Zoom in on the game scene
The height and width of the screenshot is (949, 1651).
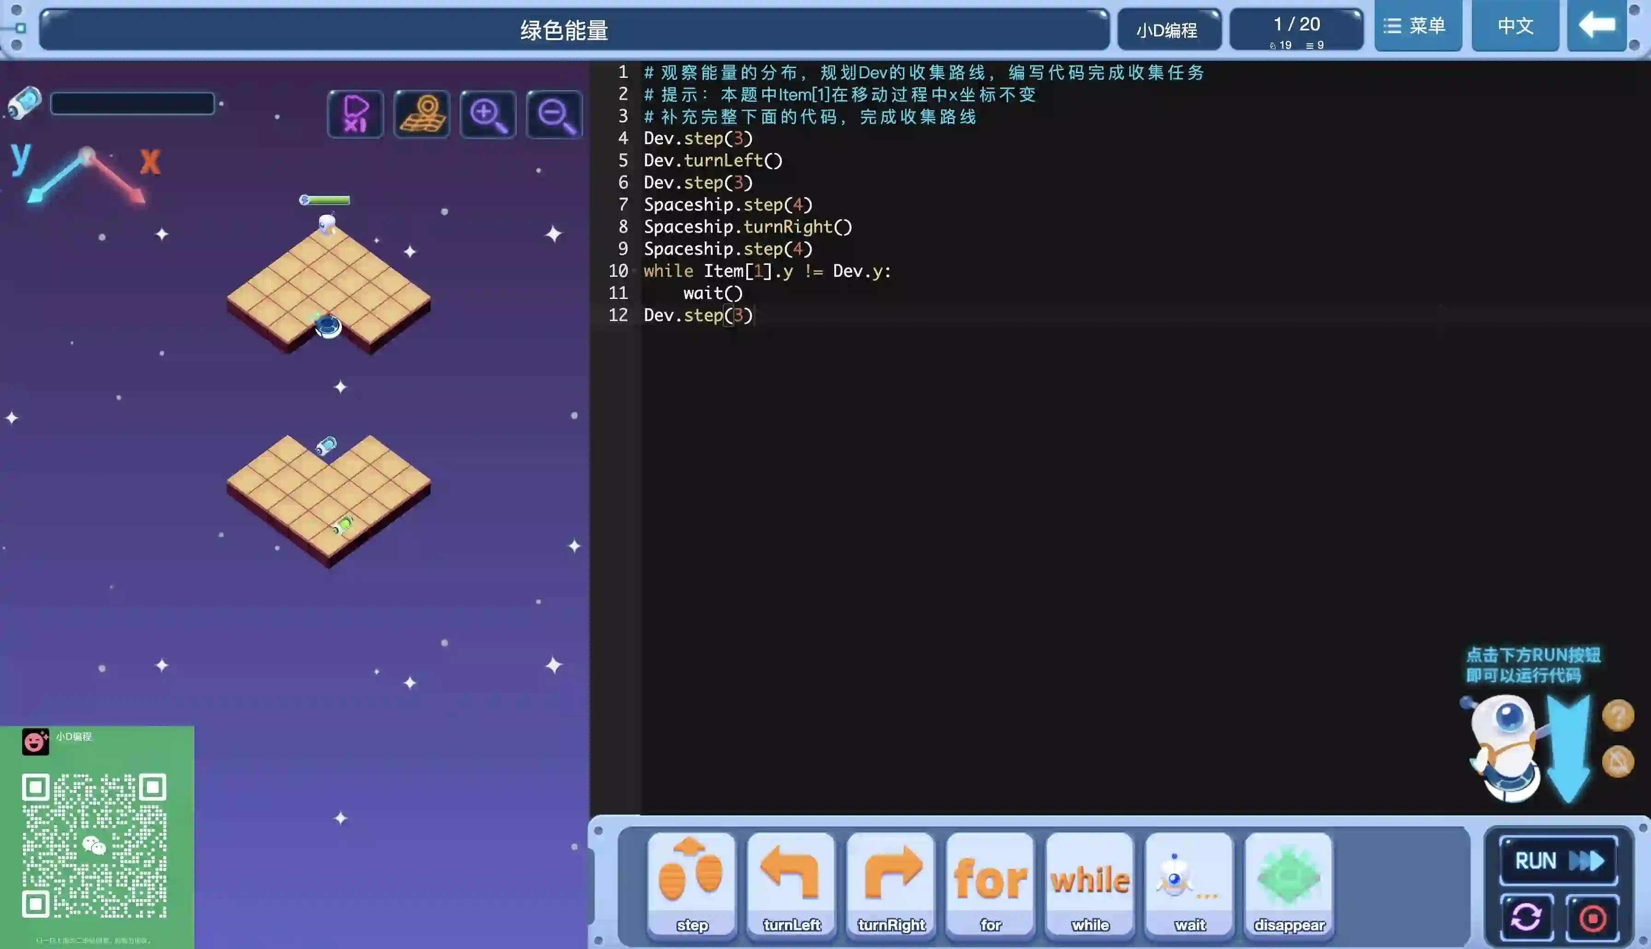[x=488, y=114]
